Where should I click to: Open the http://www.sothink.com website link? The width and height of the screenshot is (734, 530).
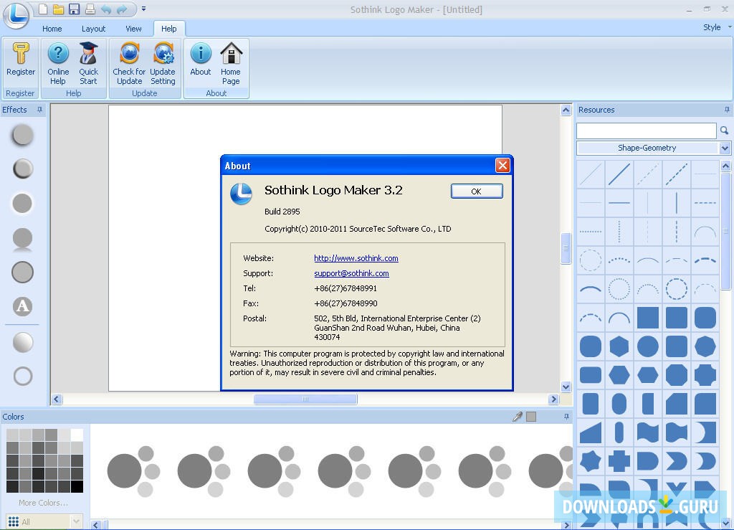point(356,258)
